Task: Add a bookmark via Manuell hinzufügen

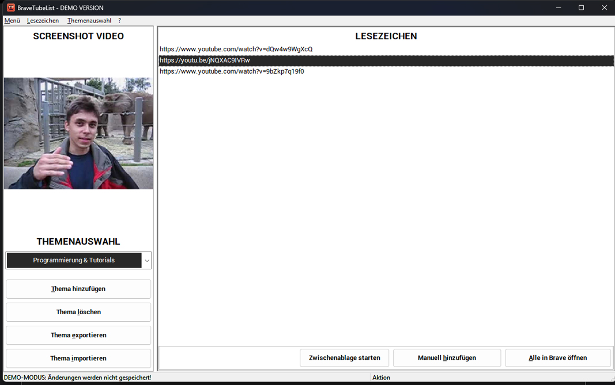Action: tap(447, 357)
